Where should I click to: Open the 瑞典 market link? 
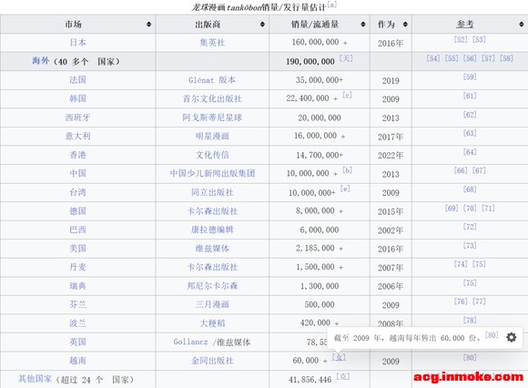pos(77,286)
